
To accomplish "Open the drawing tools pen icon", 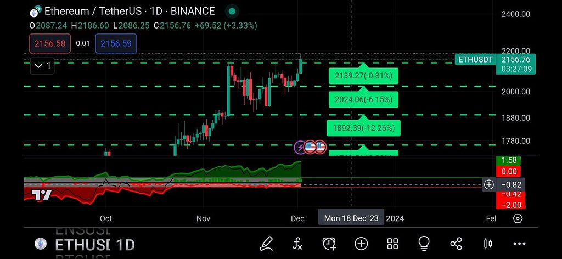I will 267,243.
